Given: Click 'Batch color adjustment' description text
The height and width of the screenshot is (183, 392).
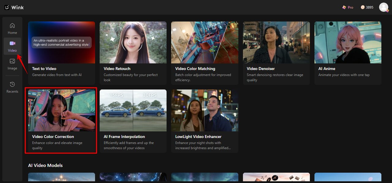Looking at the screenshot, I should point(203,77).
